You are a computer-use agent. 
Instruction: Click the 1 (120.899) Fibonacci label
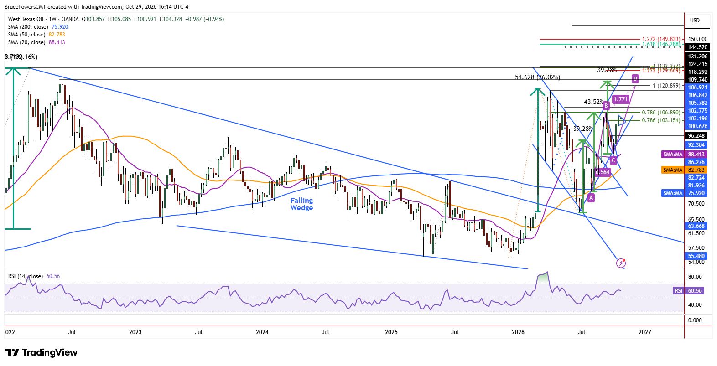pyautogui.click(x=666, y=86)
